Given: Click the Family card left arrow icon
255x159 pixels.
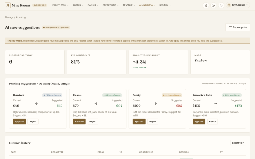Looking at the screenshot, I should 156,103.
